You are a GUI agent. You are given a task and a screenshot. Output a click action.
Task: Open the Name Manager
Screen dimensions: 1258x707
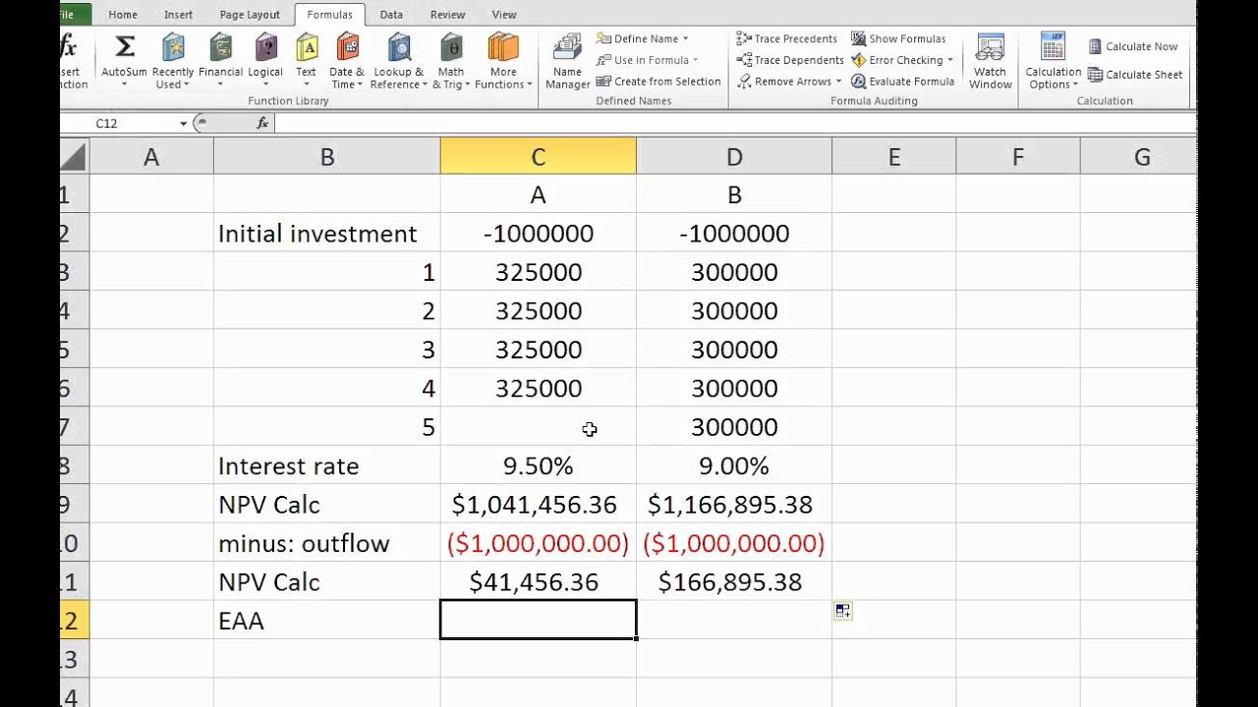coord(567,61)
